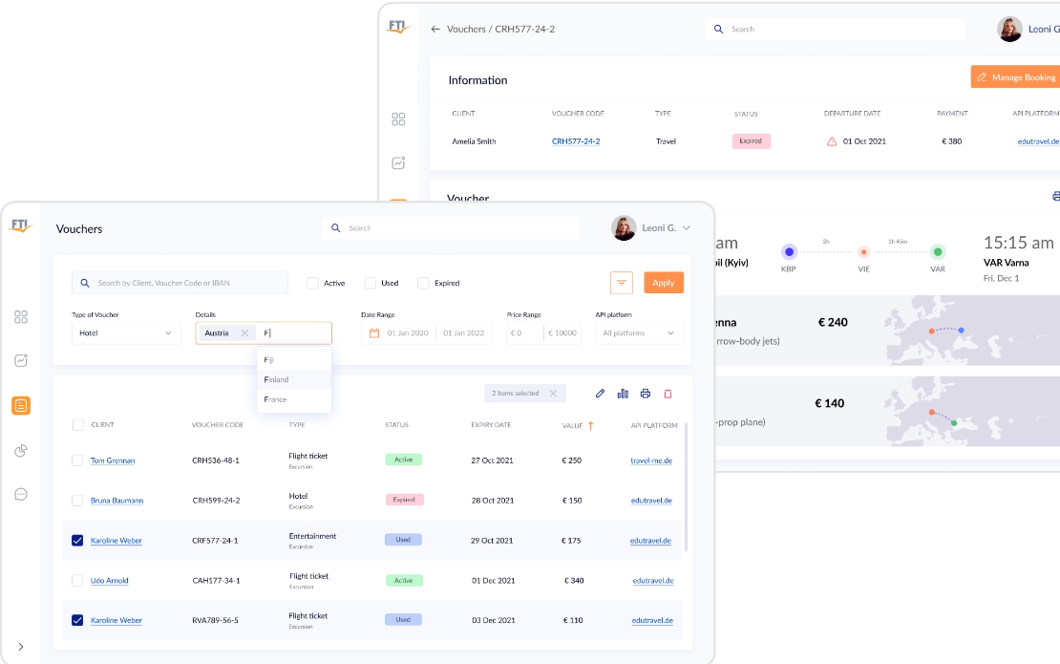
Task: Open Udo Arnold client link
Action: (x=110, y=580)
